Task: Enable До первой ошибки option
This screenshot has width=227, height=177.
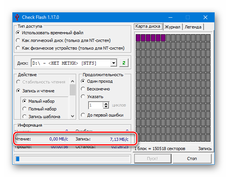Action: [102, 115]
